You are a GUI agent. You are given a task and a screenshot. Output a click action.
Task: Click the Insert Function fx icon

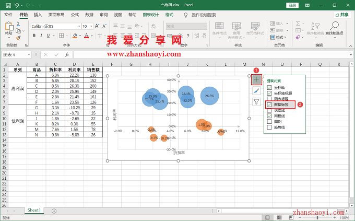click(x=67, y=55)
